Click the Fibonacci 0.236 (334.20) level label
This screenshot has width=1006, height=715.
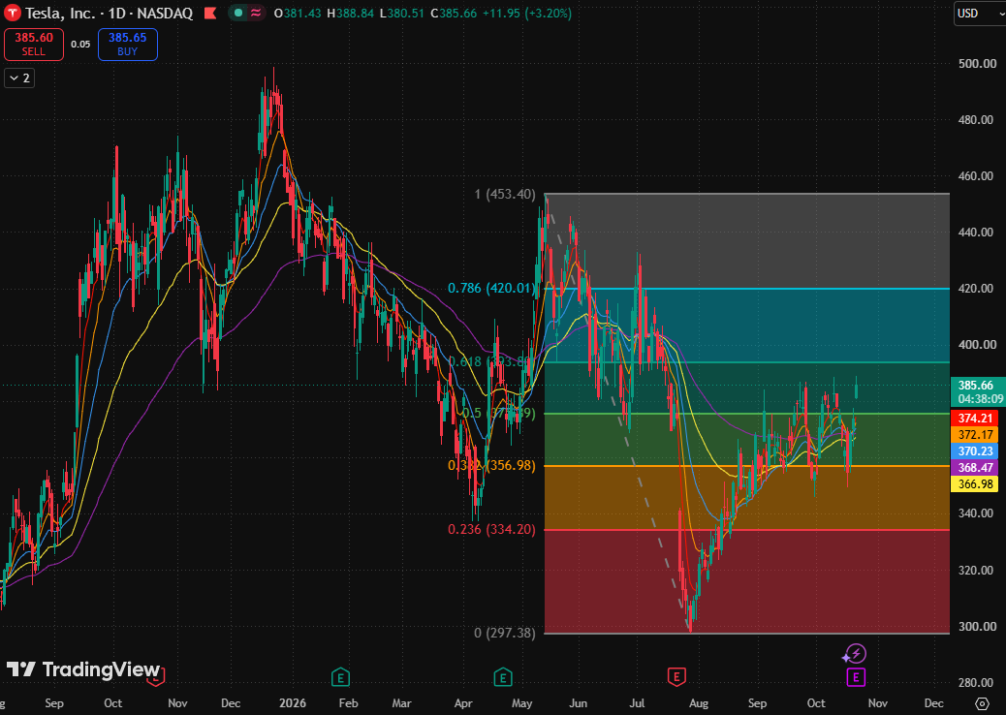coord(491,529)
